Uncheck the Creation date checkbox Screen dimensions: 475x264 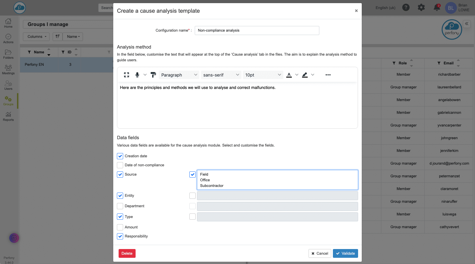120,156
